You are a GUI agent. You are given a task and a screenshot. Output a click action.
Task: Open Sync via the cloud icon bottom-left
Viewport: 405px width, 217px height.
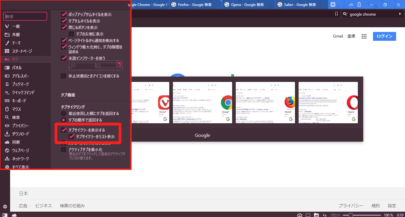tap(14, 215)
